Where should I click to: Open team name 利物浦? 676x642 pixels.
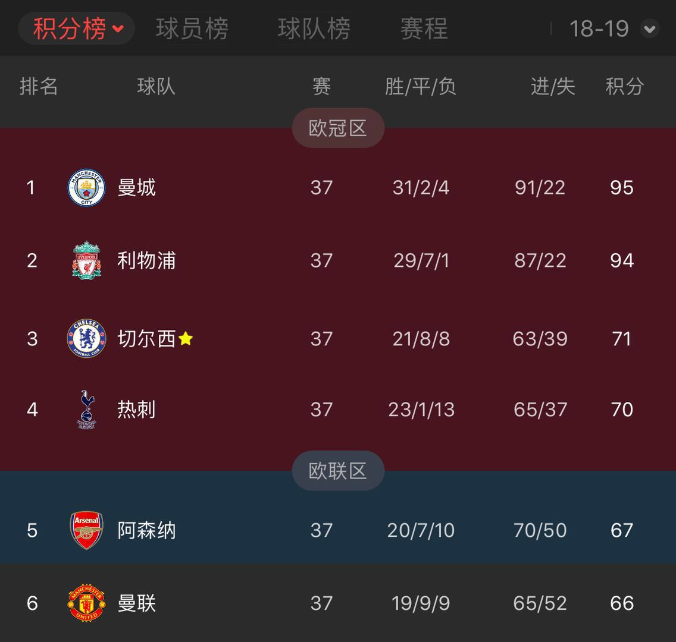[x=146, y=260]
